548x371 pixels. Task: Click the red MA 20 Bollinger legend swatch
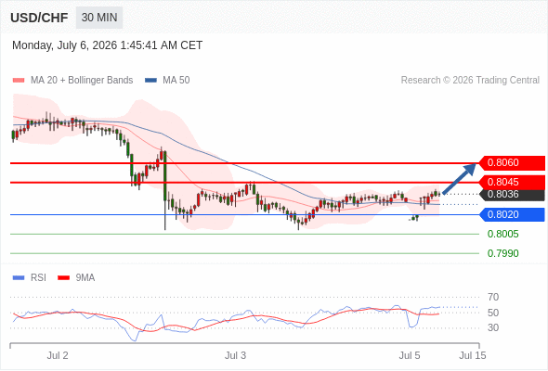point(19,81)
